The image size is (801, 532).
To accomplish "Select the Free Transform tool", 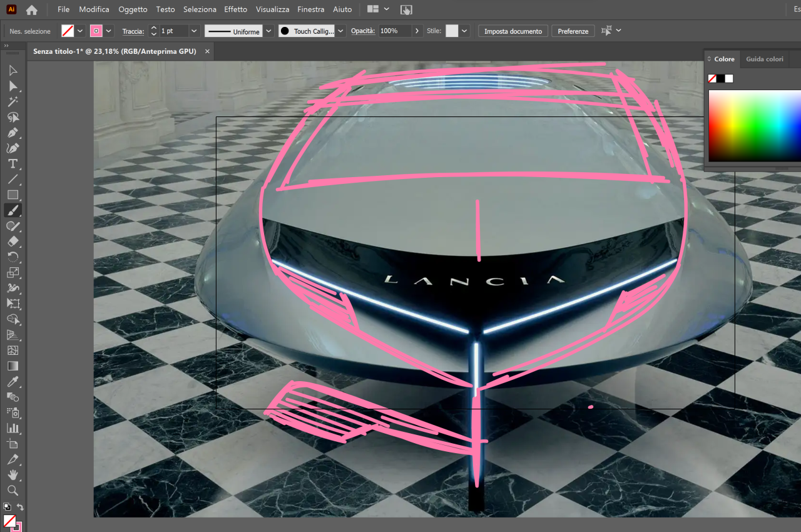I will pos(13,304).
